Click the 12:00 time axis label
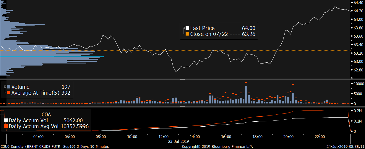365x149 pixels. (163, 137)
